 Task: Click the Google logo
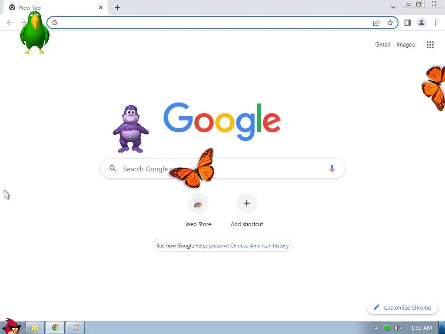click(x=222, y=122)
